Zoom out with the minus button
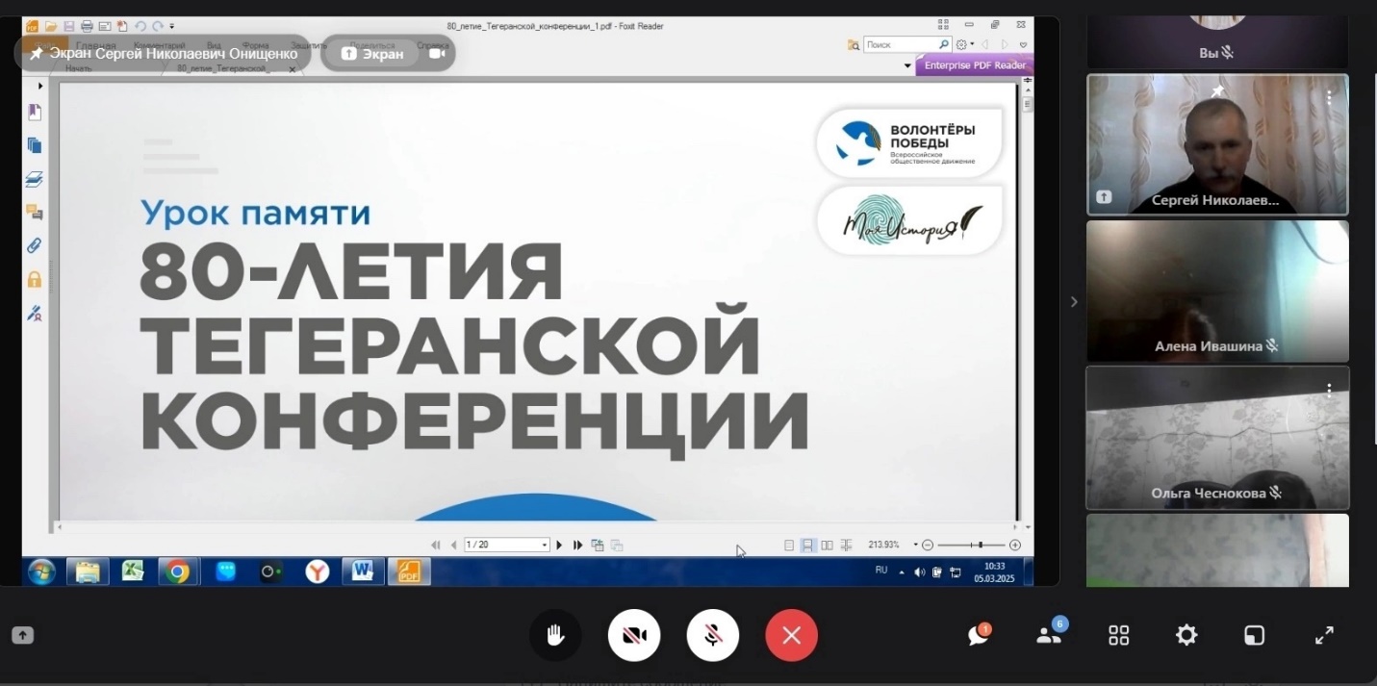 [928, 545]
